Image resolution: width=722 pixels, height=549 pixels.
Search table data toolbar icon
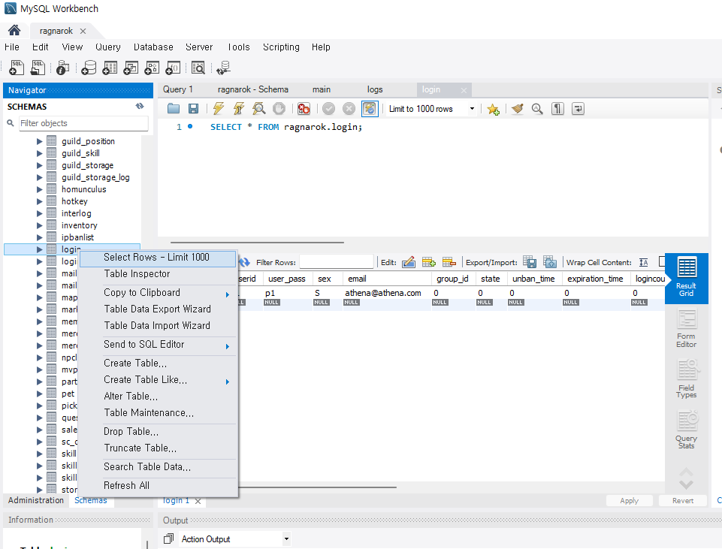(x=198, y=68)
